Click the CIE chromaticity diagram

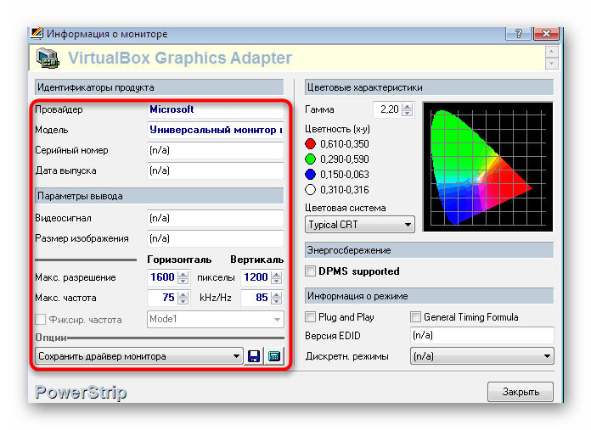pos(487,166)
